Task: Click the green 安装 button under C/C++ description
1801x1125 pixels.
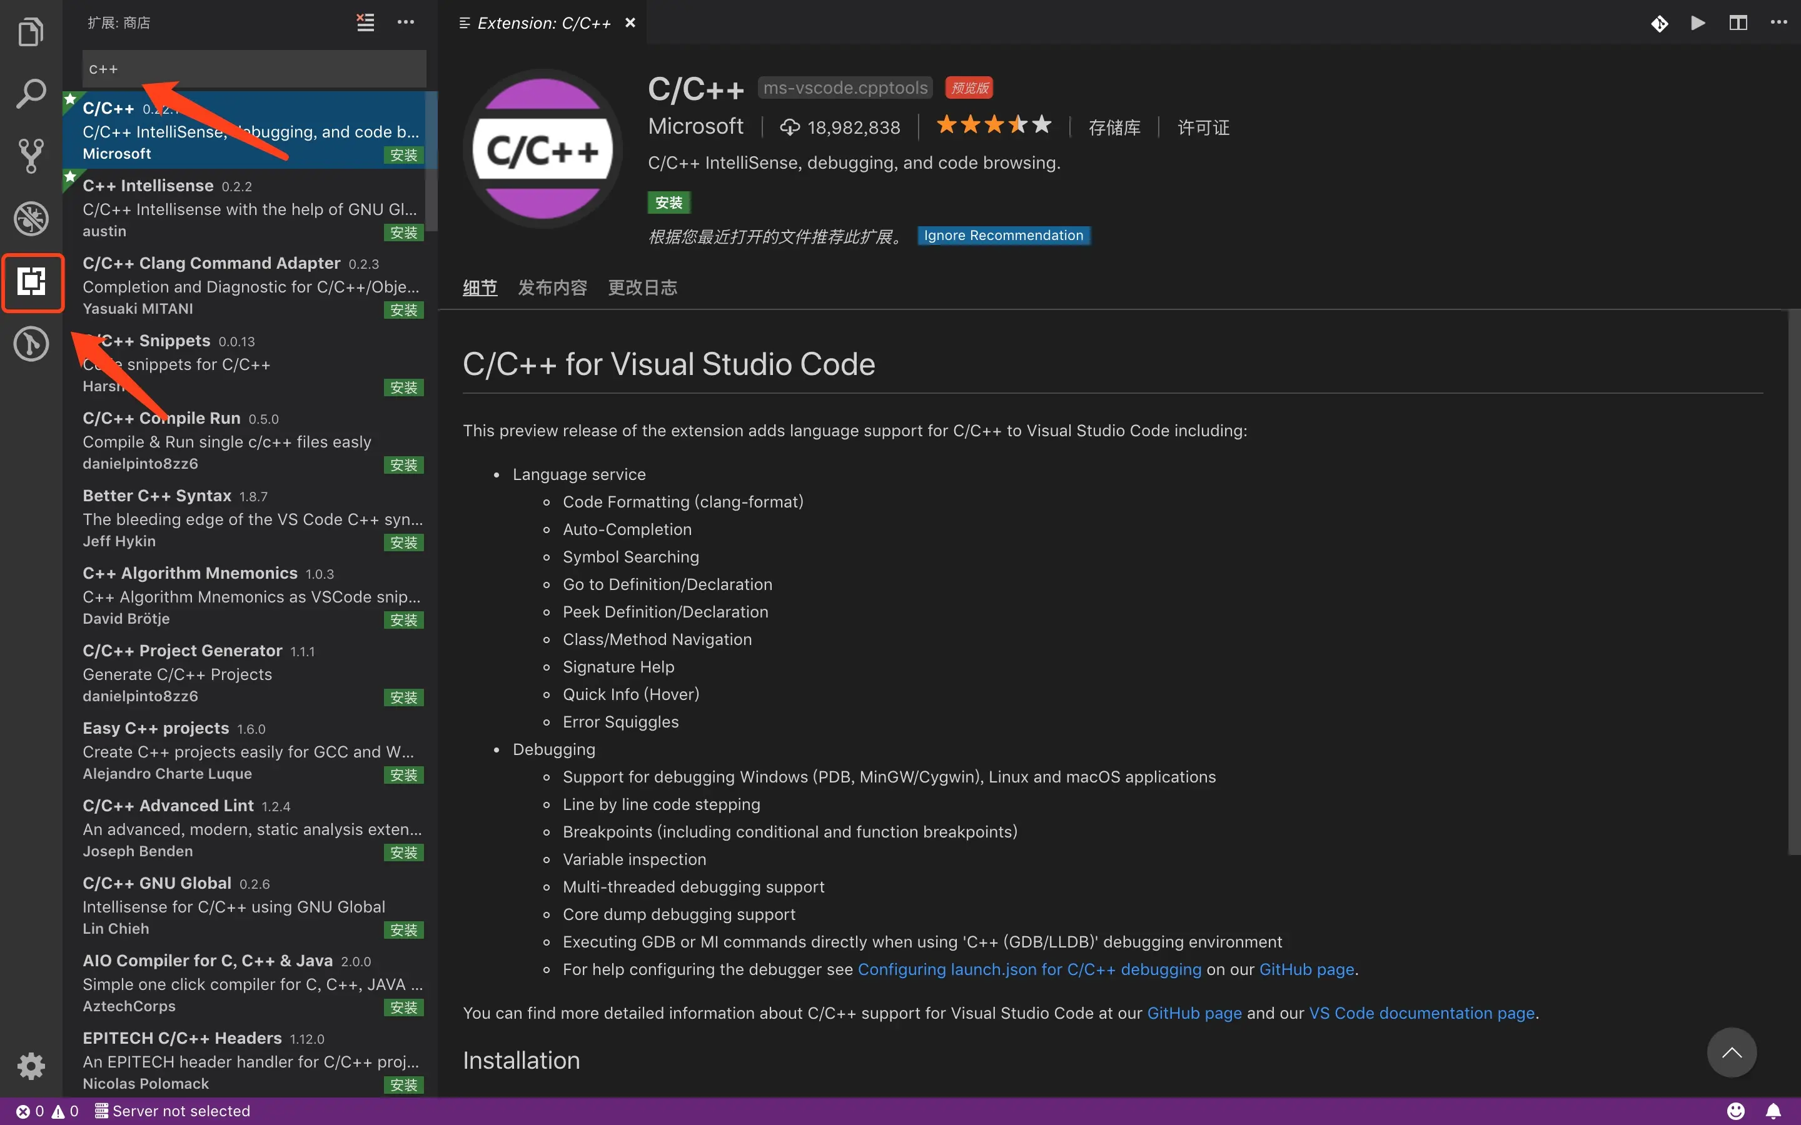Action: pyautogui.click(x=668, y=202)
